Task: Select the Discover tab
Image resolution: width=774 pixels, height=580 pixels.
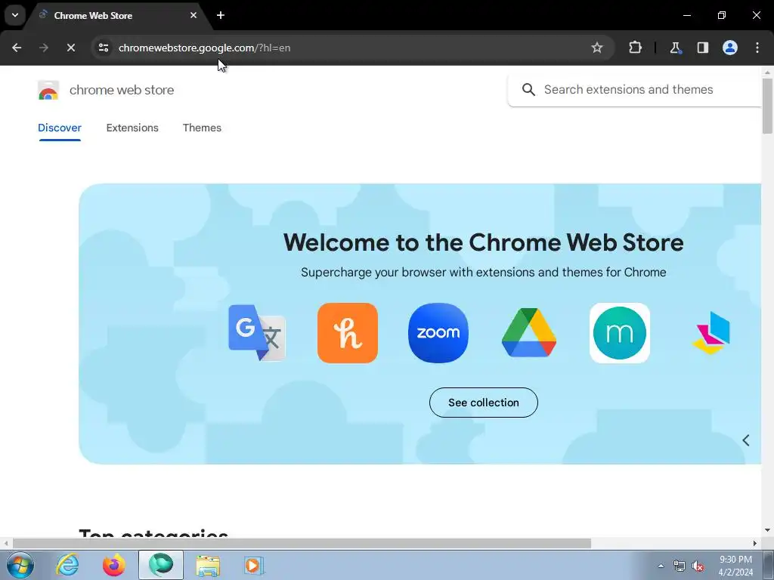Action: tap(60, 128)
